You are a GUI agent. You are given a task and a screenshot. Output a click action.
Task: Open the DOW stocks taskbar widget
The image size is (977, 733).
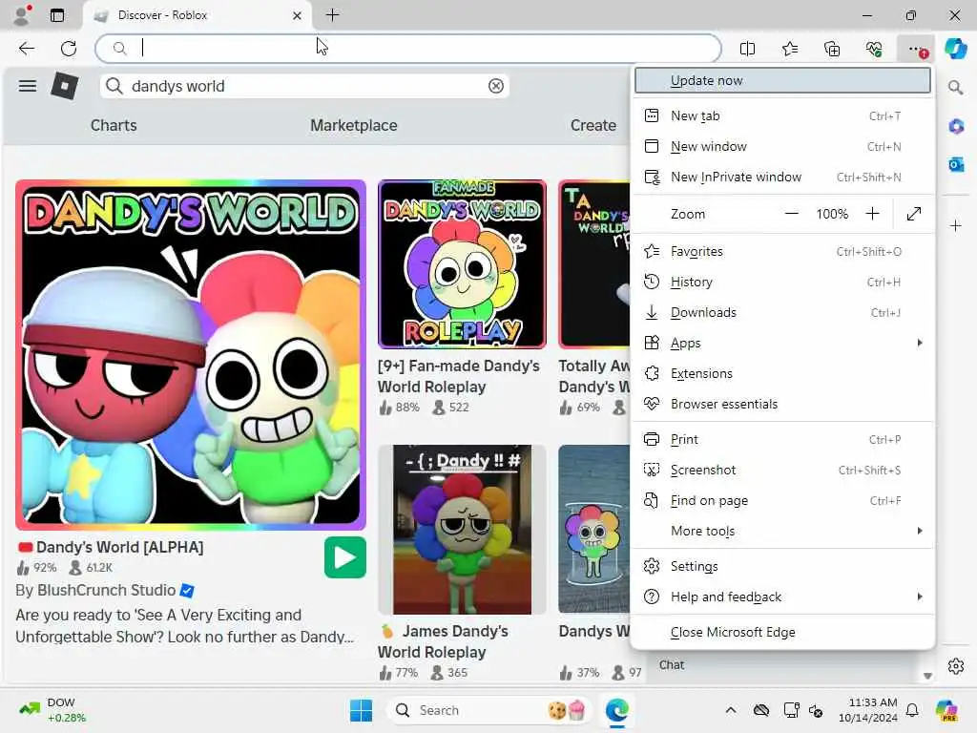pos(52,710)
